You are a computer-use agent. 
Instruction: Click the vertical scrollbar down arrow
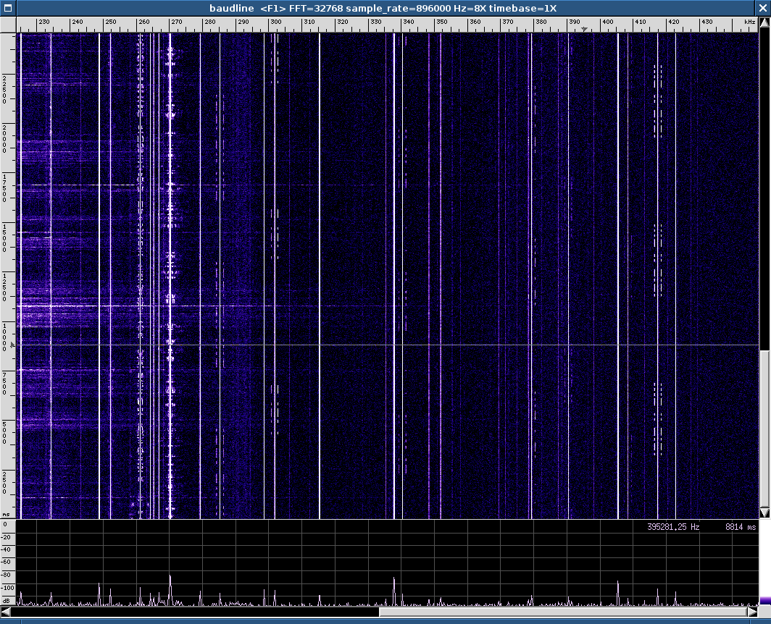764,513
